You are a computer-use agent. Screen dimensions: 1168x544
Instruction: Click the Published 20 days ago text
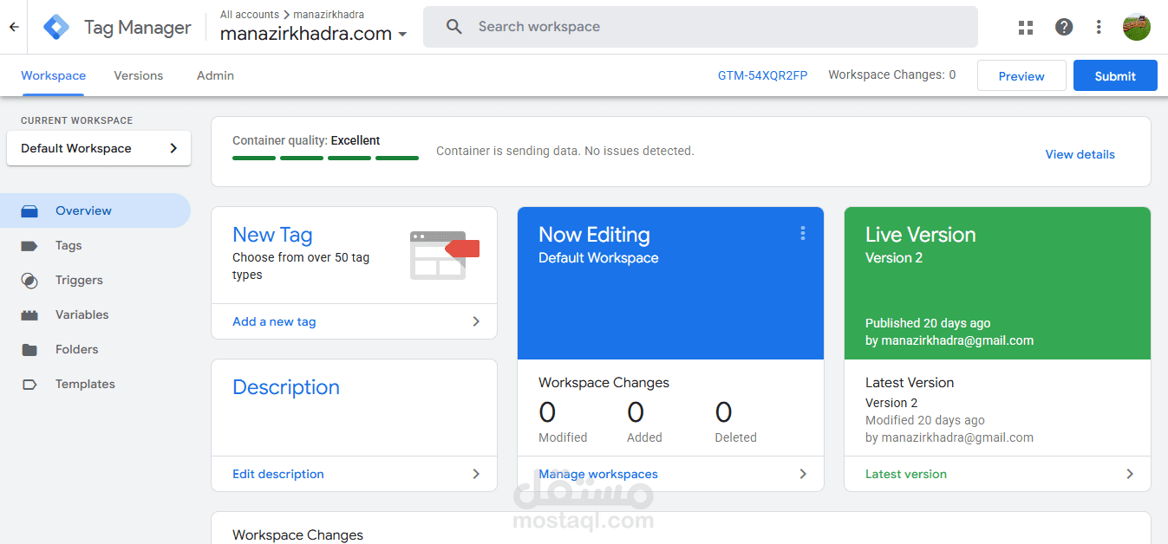point(928,323)
